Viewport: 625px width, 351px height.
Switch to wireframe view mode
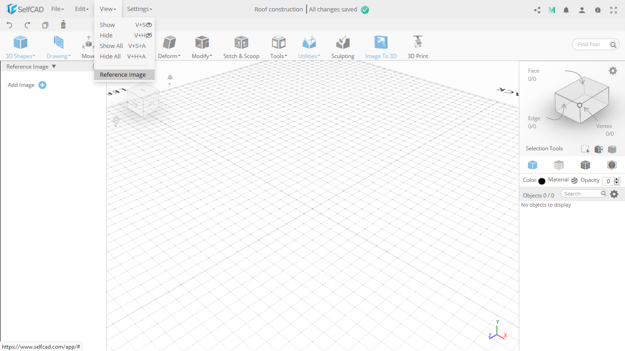pyautogui.click(x=559, y=165)
